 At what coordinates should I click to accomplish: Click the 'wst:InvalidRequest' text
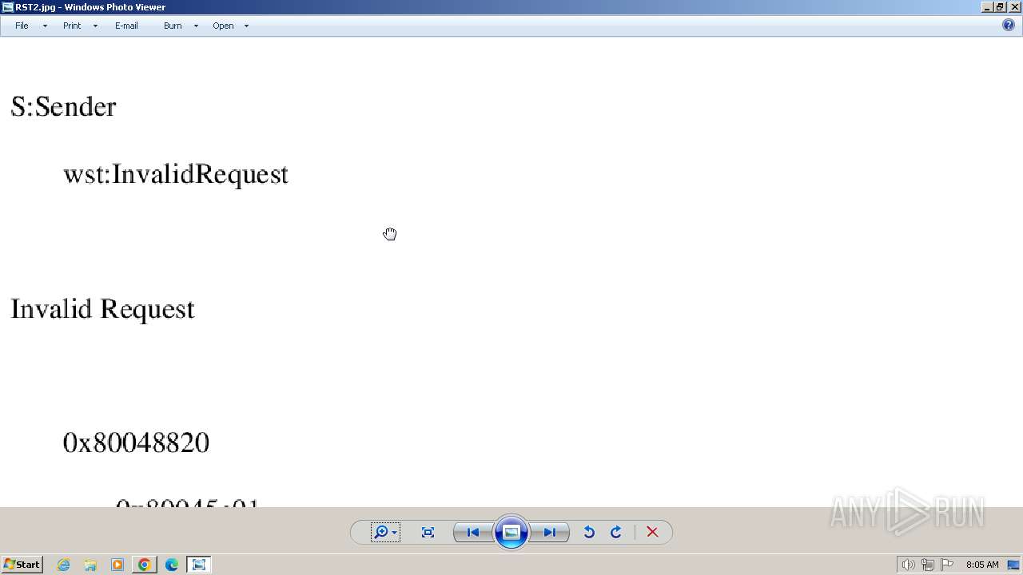pyautogui.click(x=176, y=175)
